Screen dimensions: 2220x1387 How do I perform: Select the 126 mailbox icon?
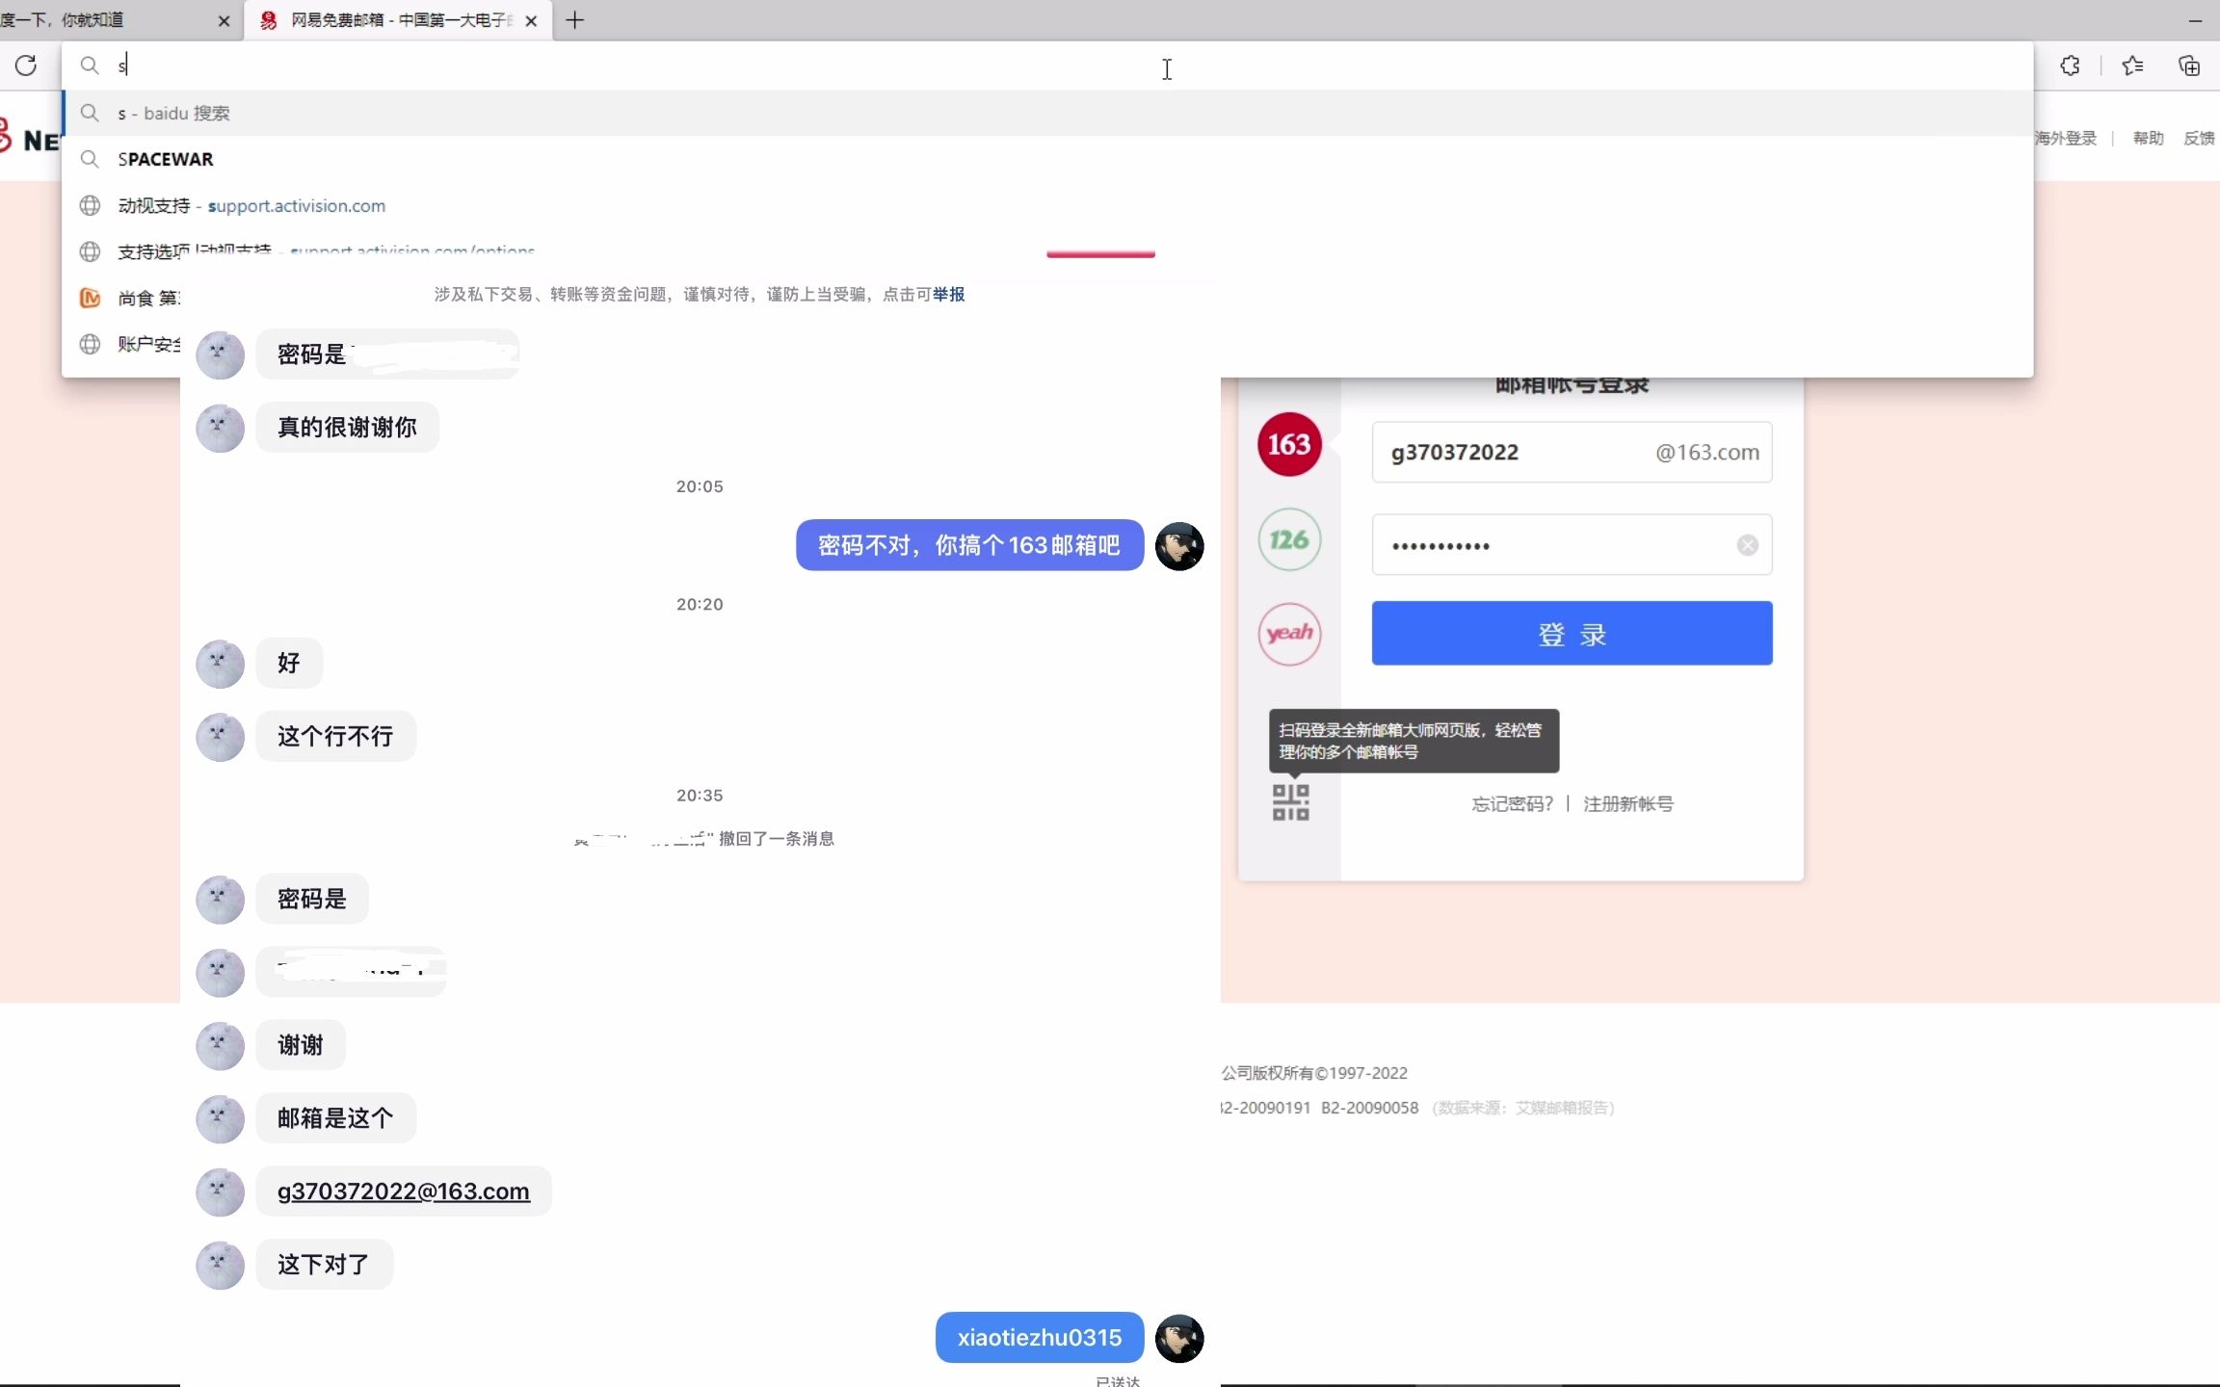tap(1289, 539)
